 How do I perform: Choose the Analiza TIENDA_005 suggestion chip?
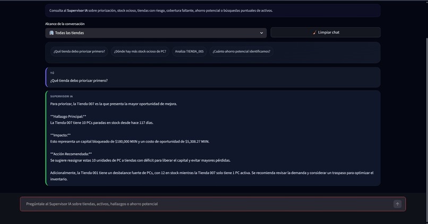coord(189,51)
